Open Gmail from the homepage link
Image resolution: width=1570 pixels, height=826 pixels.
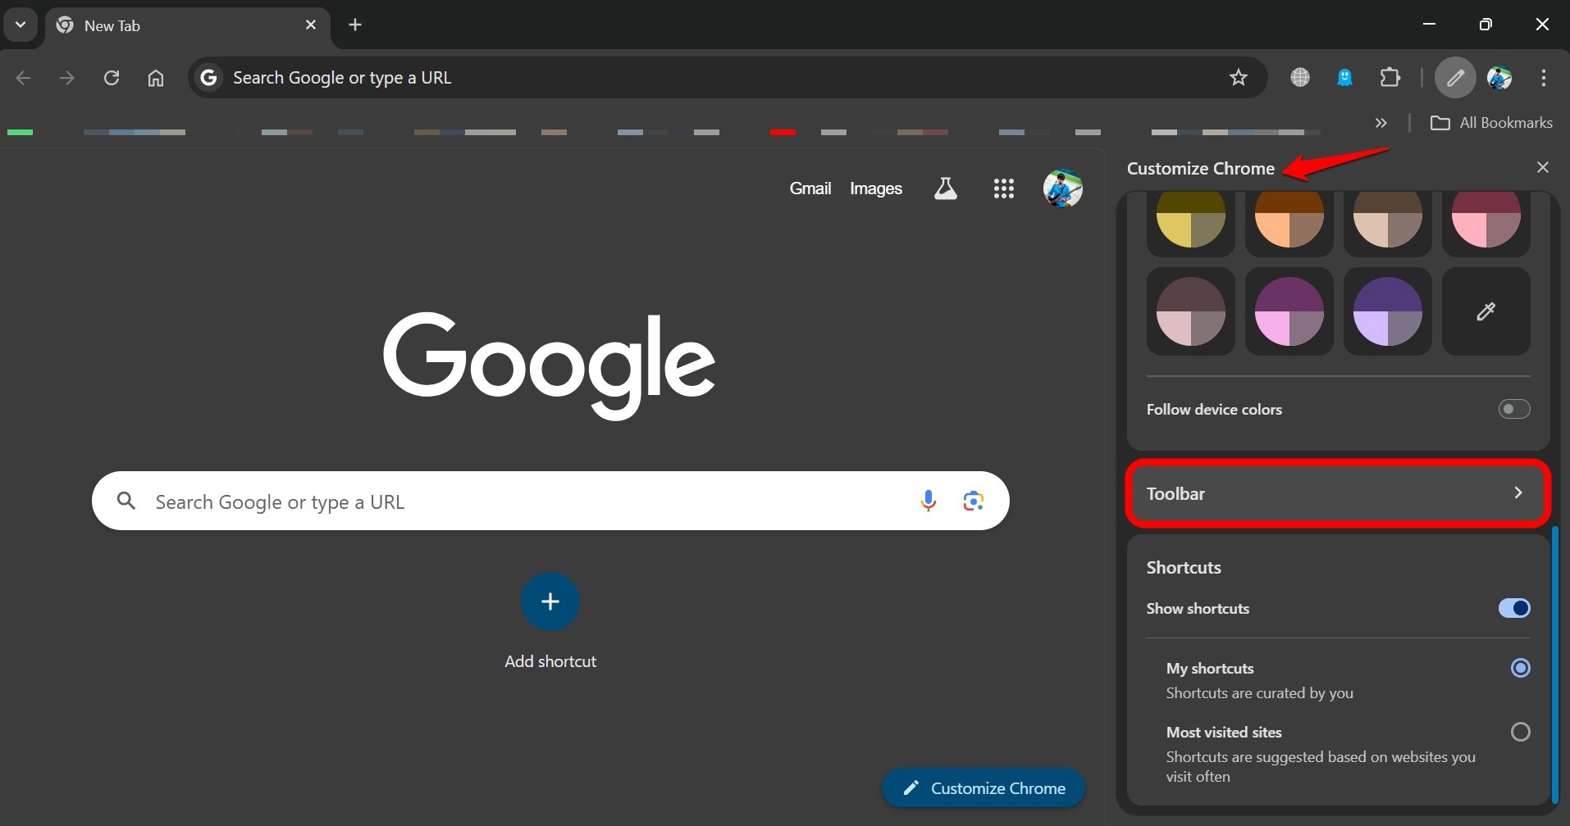[x=810, y=188]
